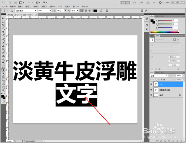This screenshot has height=143, width=186.
Task: Open the Screen Mode dropdown
Action: coord(45,3)
